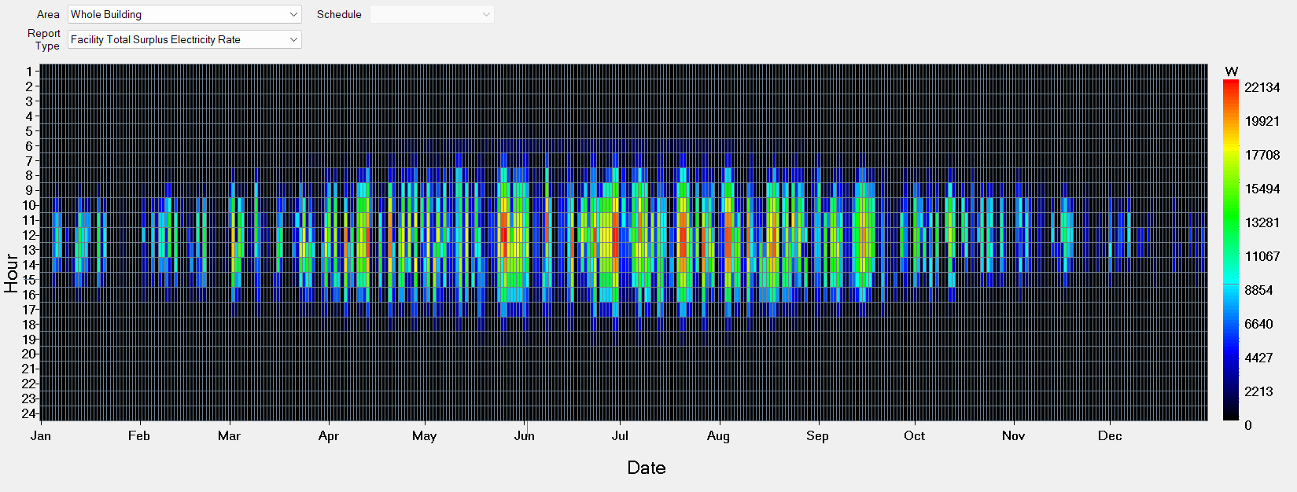
Task: Open the Area dropdown showing Whole Building
Action: click(184, 14)
